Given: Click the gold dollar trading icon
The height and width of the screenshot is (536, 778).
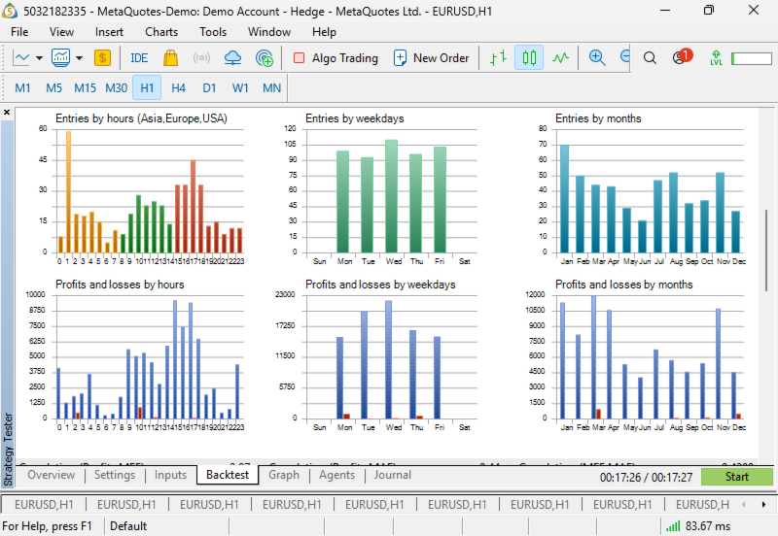Looking at the screenshot, I should pos(102,58).
